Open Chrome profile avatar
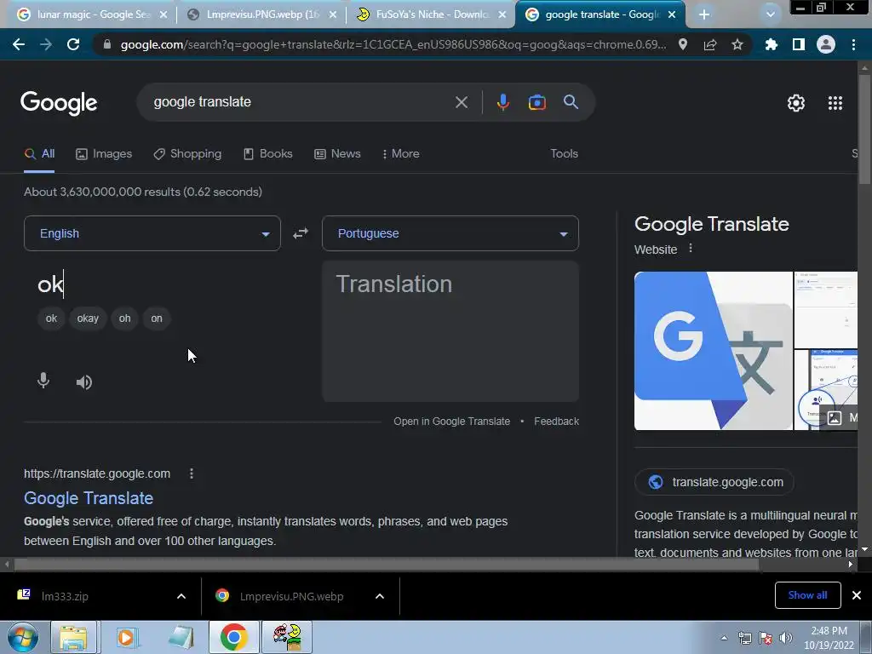The height and width of the screenshot is (654, 872). click(826, 44)
